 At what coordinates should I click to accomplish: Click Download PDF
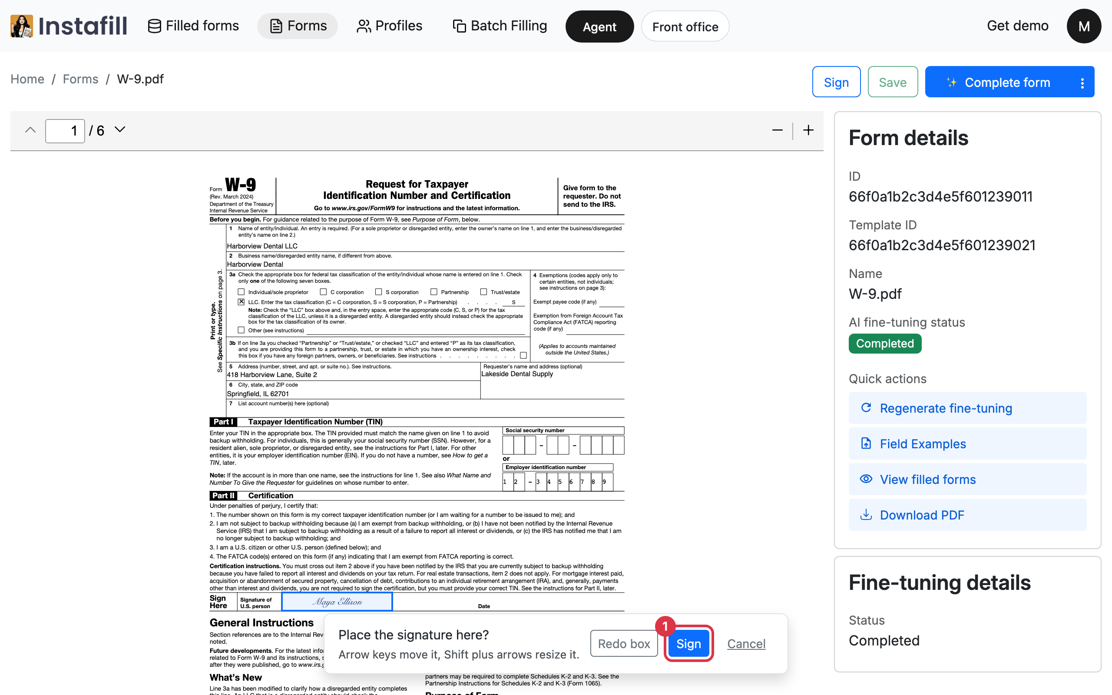click(967, 515)
